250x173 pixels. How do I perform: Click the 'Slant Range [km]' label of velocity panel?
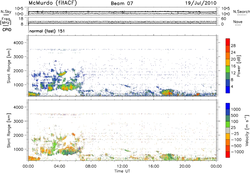click(x=9, y=130)
